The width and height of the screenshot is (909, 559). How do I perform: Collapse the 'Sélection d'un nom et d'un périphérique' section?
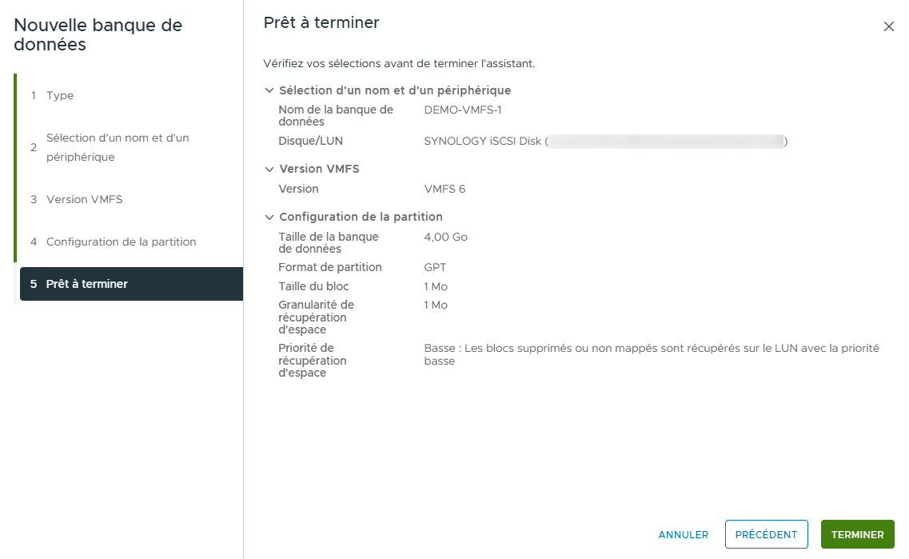[x=269, y=90]
